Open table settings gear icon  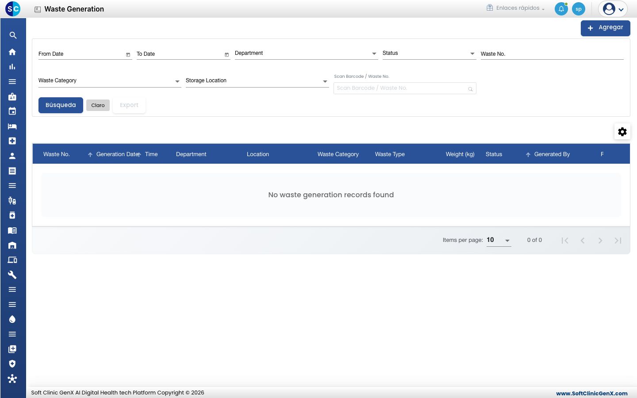(x=622, y=132)
